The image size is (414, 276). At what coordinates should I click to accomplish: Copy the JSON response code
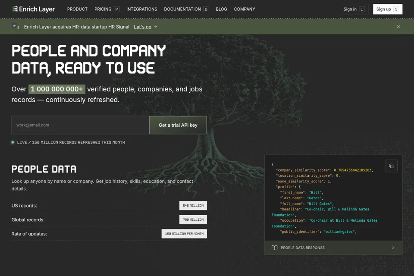click(x=391, y=166)
